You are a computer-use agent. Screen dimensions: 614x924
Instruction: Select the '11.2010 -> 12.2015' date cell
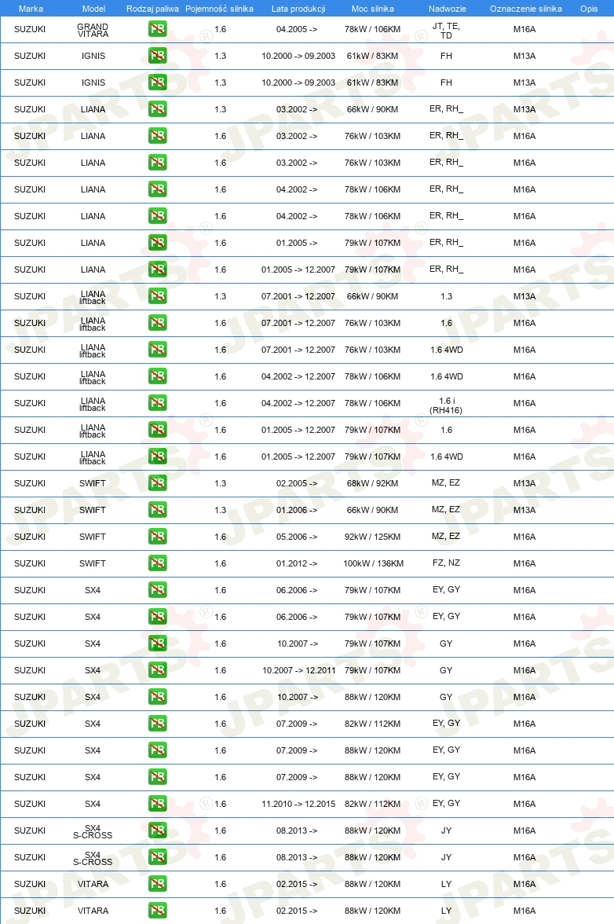[298, 804]
